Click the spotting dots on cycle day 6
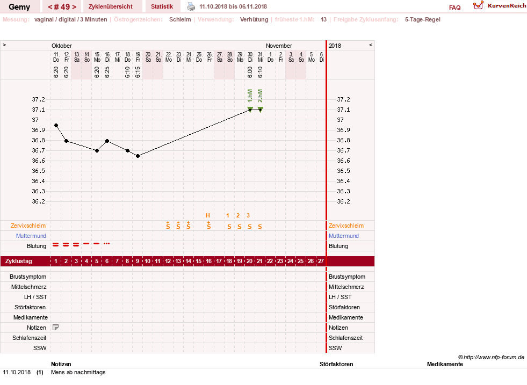 pyautogui.click(x=106, y=243)
